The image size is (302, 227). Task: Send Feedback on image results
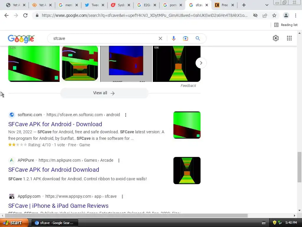pos(188,86)
